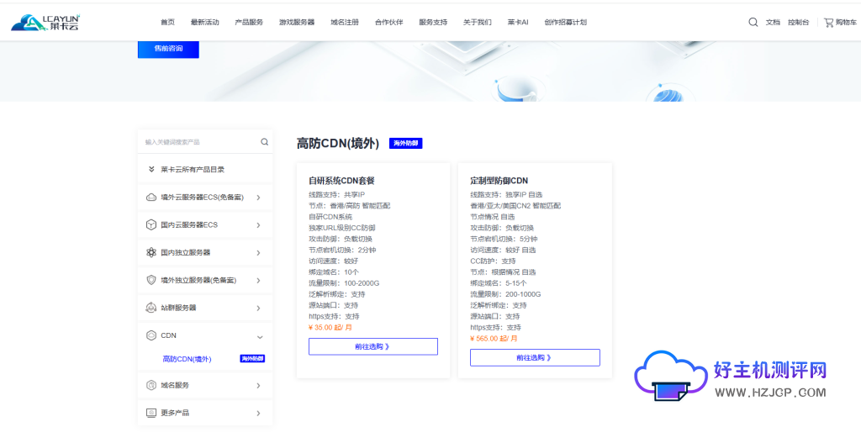Open the 文档 link in the header
The height and width of the screenshot is (443, 861).
[773, 23]
